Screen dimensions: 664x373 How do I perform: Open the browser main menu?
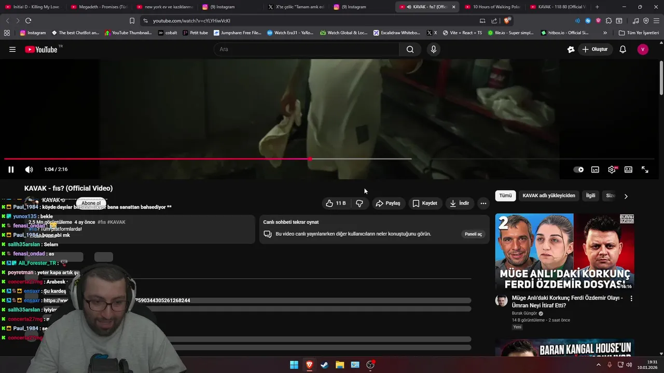pyautogui.click(x=656, y=21)
